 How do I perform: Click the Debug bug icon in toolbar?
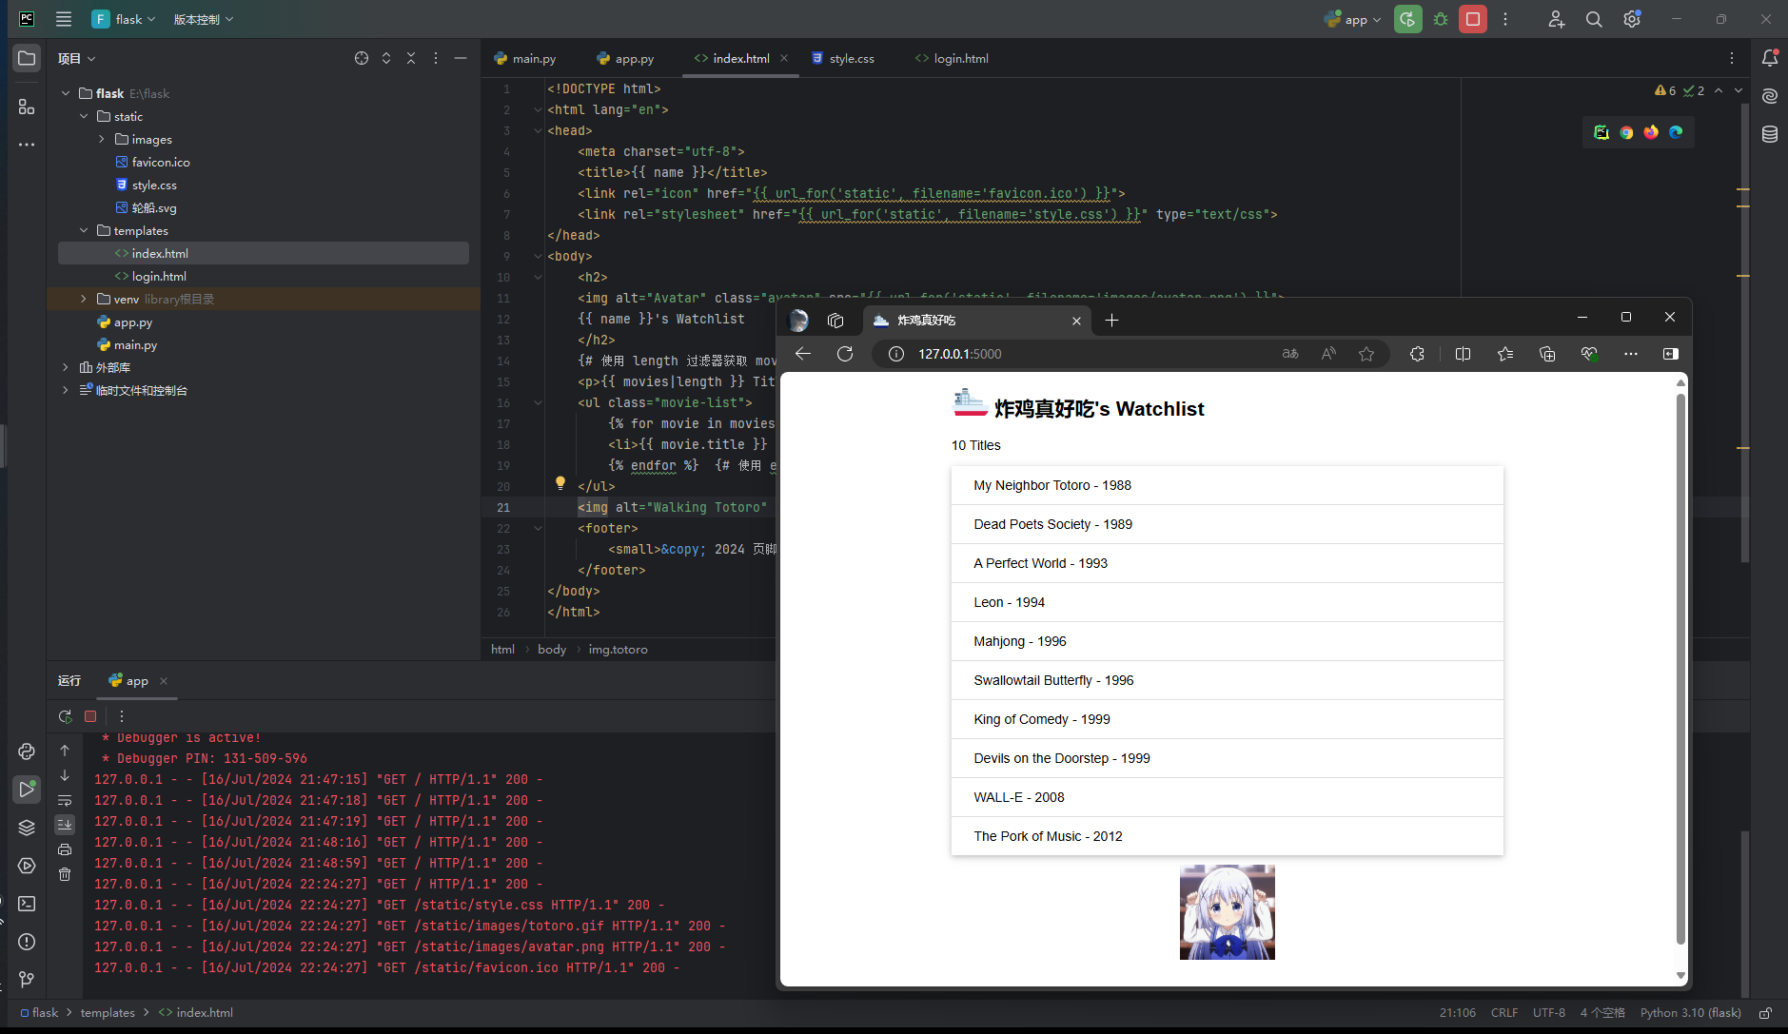coord(1441,19)
